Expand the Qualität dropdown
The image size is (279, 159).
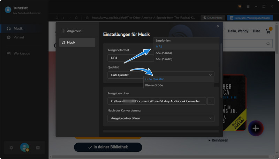coord(161,75)
